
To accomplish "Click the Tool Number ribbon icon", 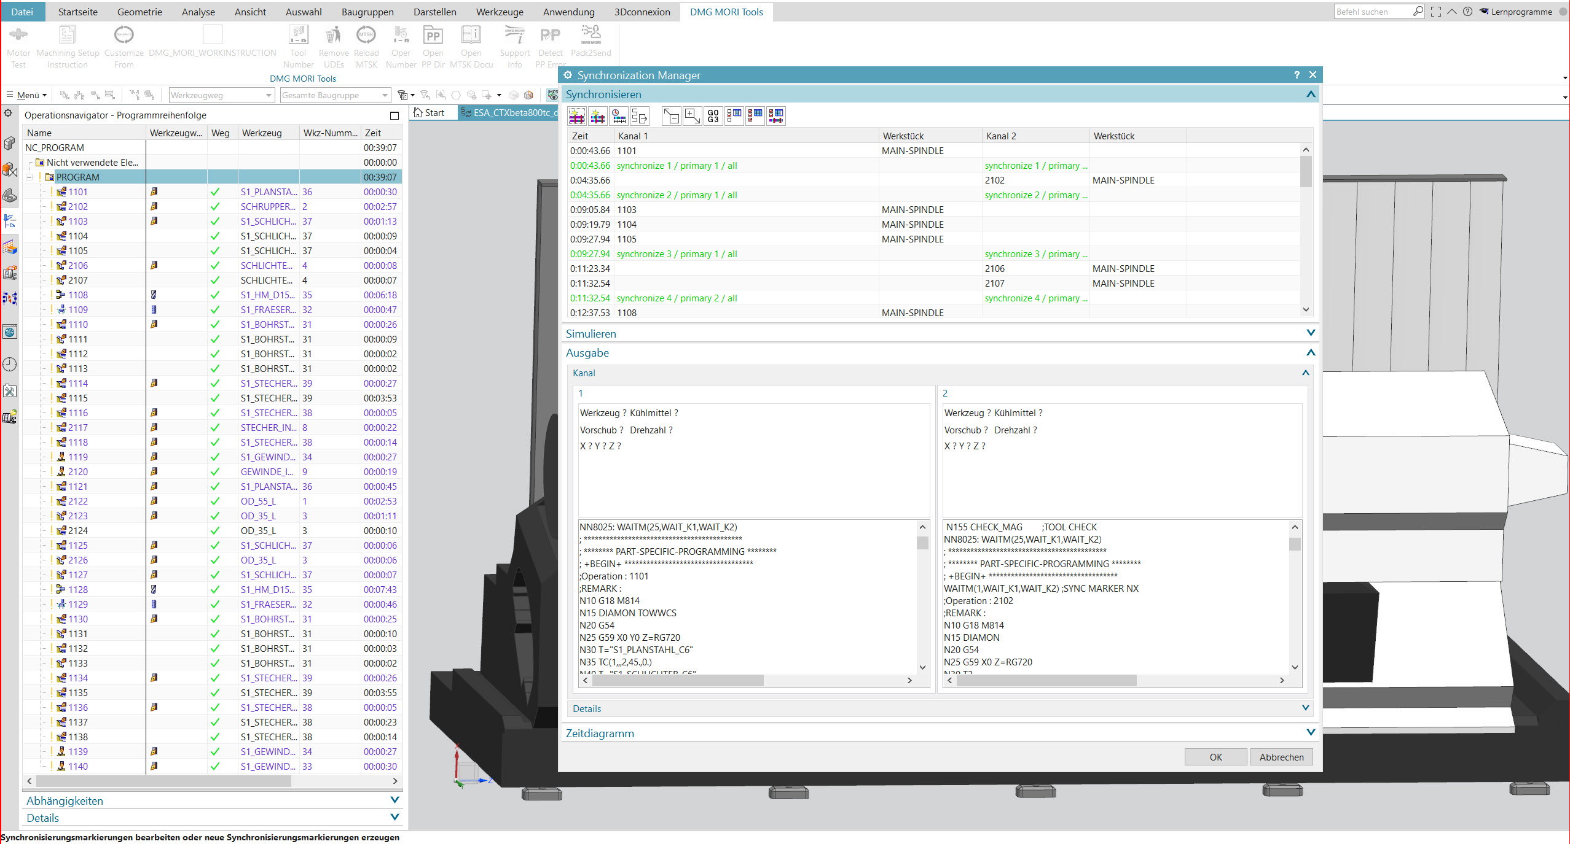I will click(299, 46).
